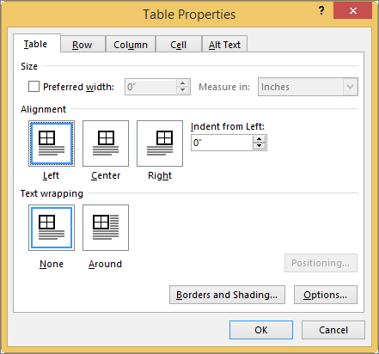Increase Indent from Left spinner up arrow
The image size is (379, 354).
260,139
